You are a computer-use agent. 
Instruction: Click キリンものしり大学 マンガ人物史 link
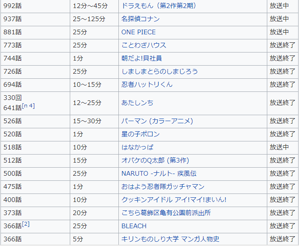point(170,239)
